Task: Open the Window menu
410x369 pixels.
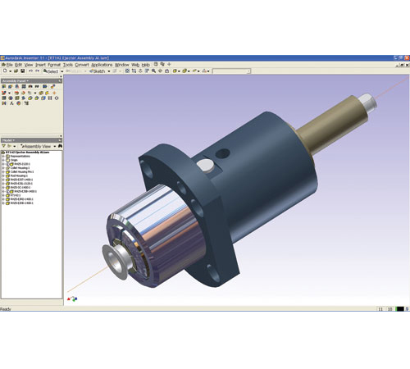Action: 121,65
